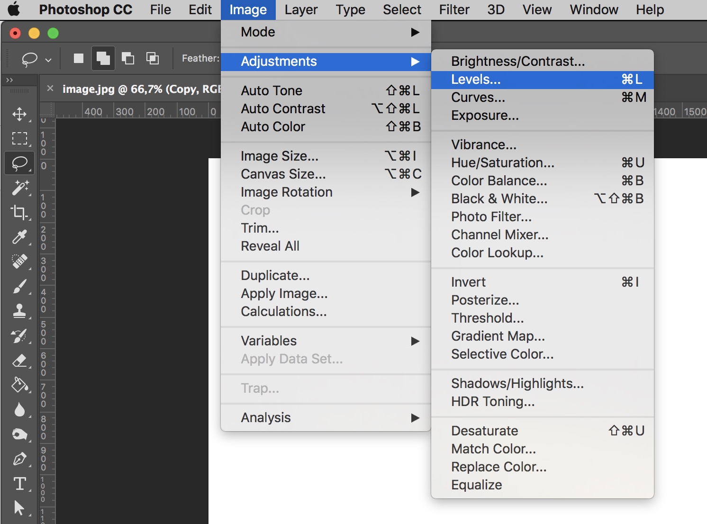This screenshot has width=707, height=524.
Task: Choose Calculations...
Action: tap(326, 312)
